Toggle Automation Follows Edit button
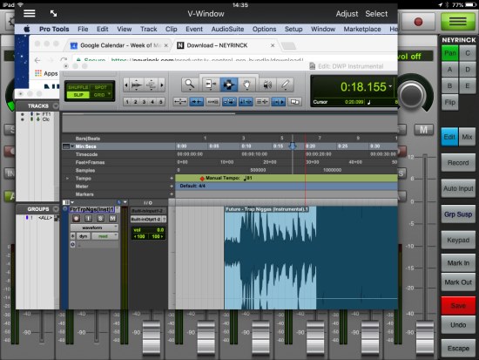479x360 pixels. pyautogui.click(x=229, y=102)
